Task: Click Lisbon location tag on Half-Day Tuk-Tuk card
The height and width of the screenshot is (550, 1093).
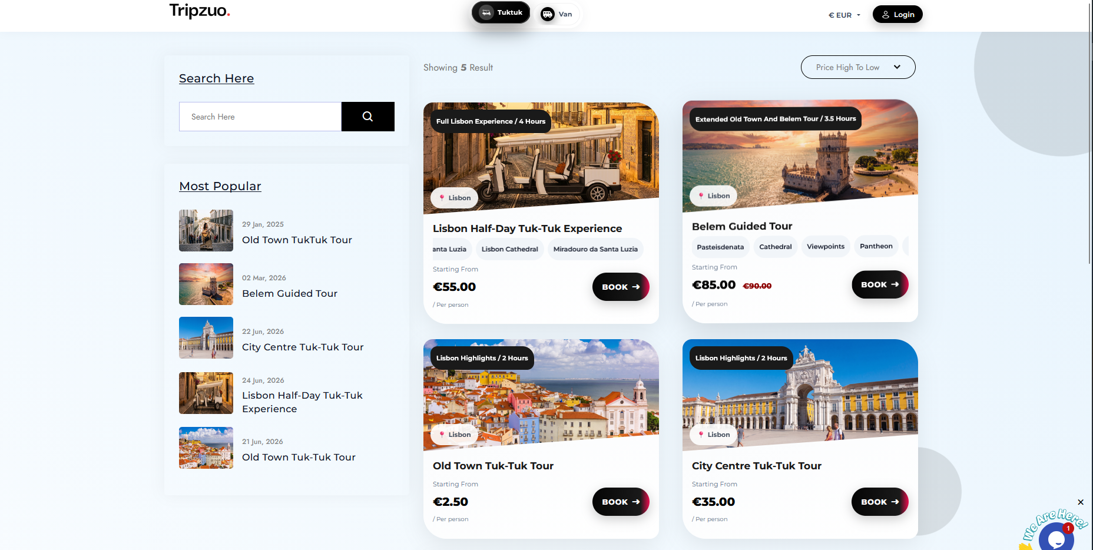Action: (x=454, y=198)
